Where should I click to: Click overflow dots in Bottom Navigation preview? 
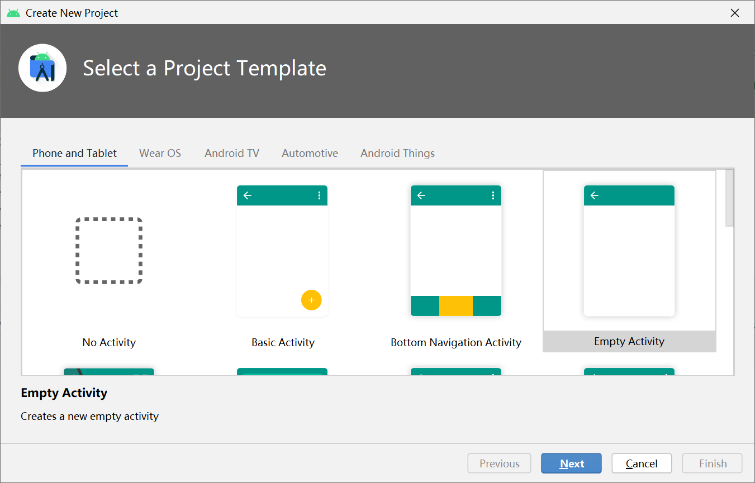(x=493, y=195)
